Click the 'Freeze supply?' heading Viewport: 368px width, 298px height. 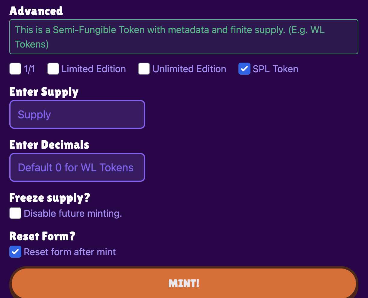pos(50,198)
